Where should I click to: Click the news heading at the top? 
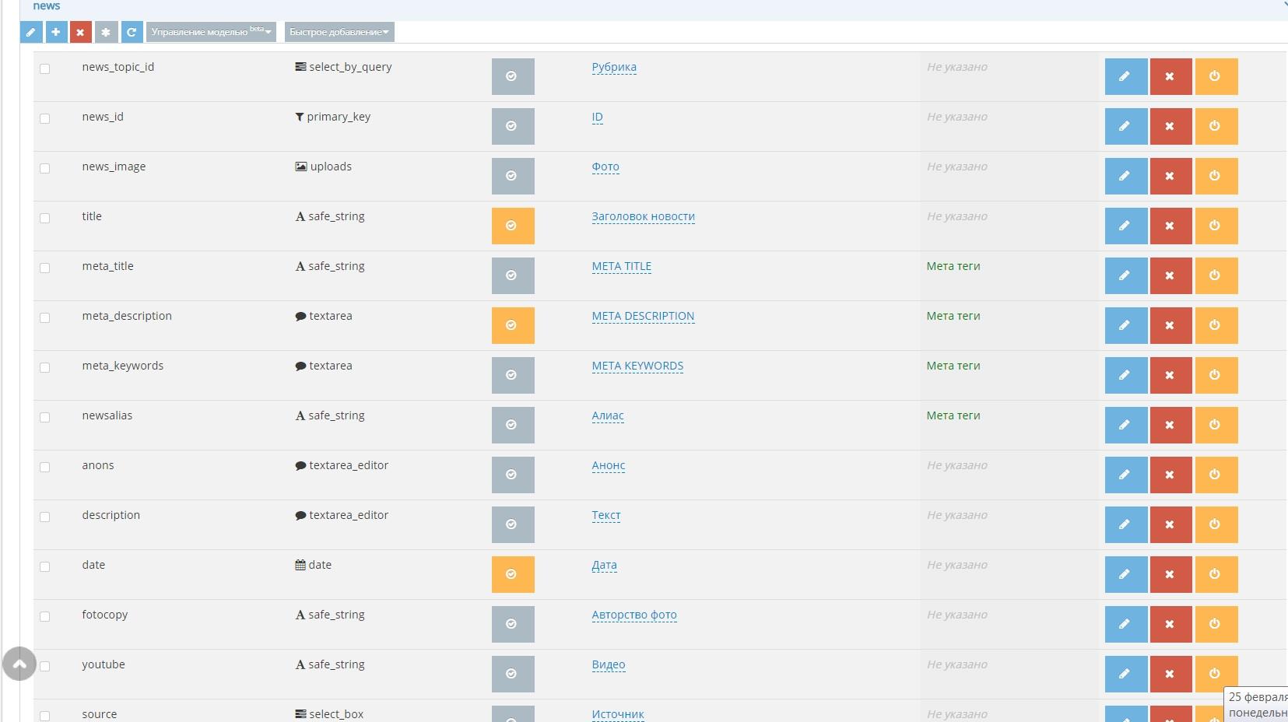pos(47,5)
